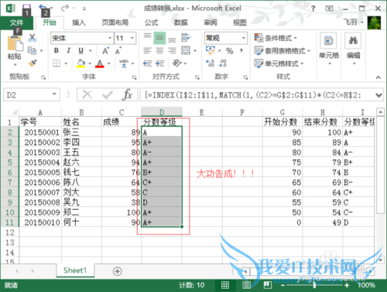
Task: Apply the yellow fill color bucket
Action: (x=80, y=63)
